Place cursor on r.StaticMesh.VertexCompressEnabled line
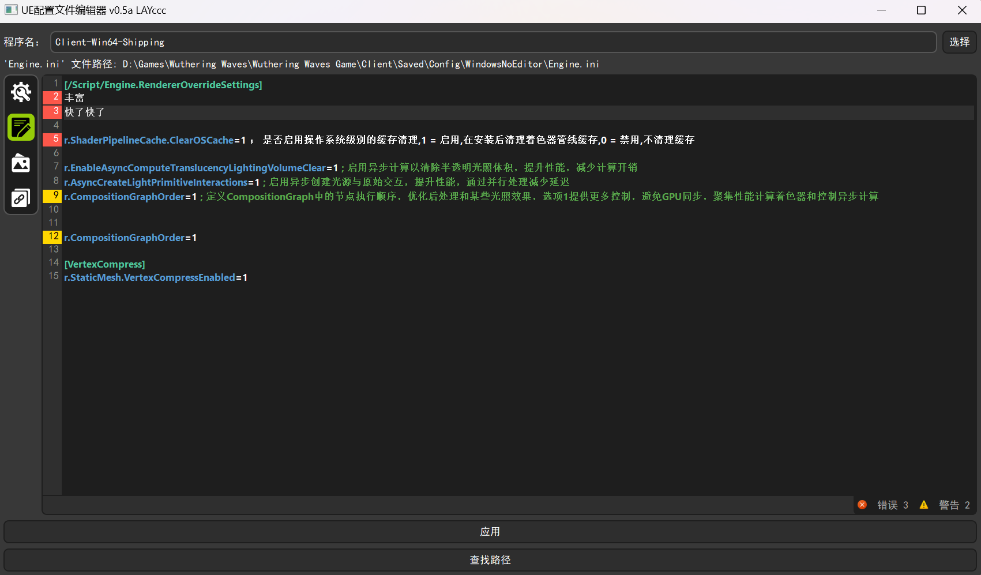This screenshot has height=575, width=981. tap(156, 277)
